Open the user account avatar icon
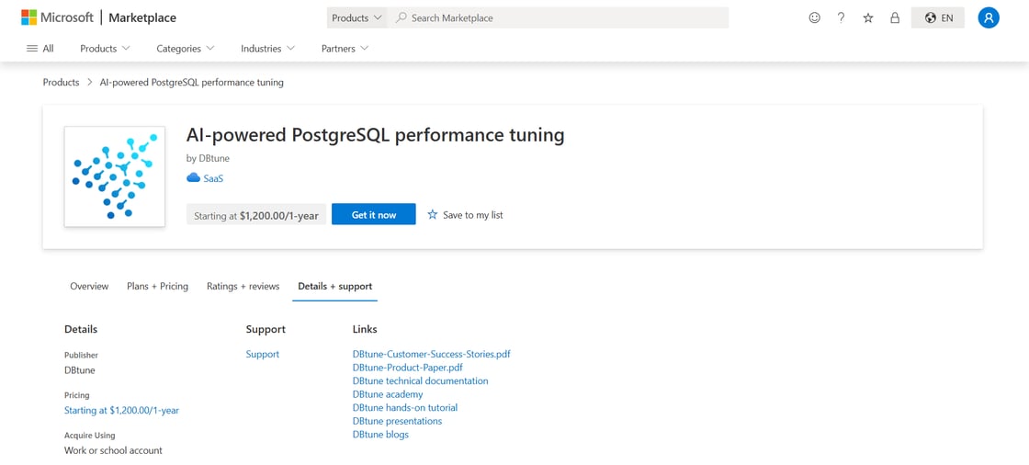This screenshot has width=1029, height=465. click(x=989, y=17)
